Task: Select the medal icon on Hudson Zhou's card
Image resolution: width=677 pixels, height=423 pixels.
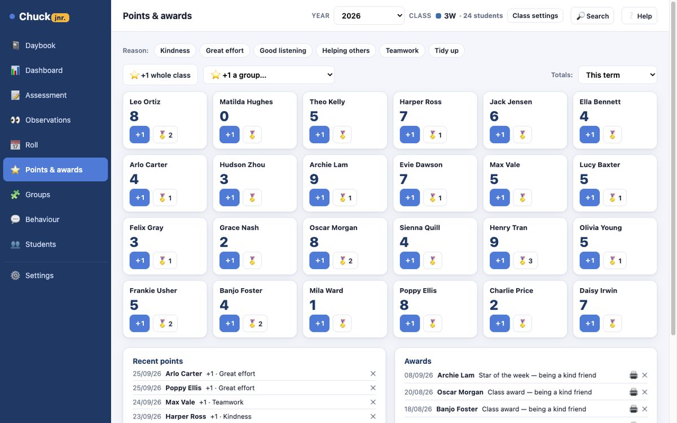Action: [252, 198]
